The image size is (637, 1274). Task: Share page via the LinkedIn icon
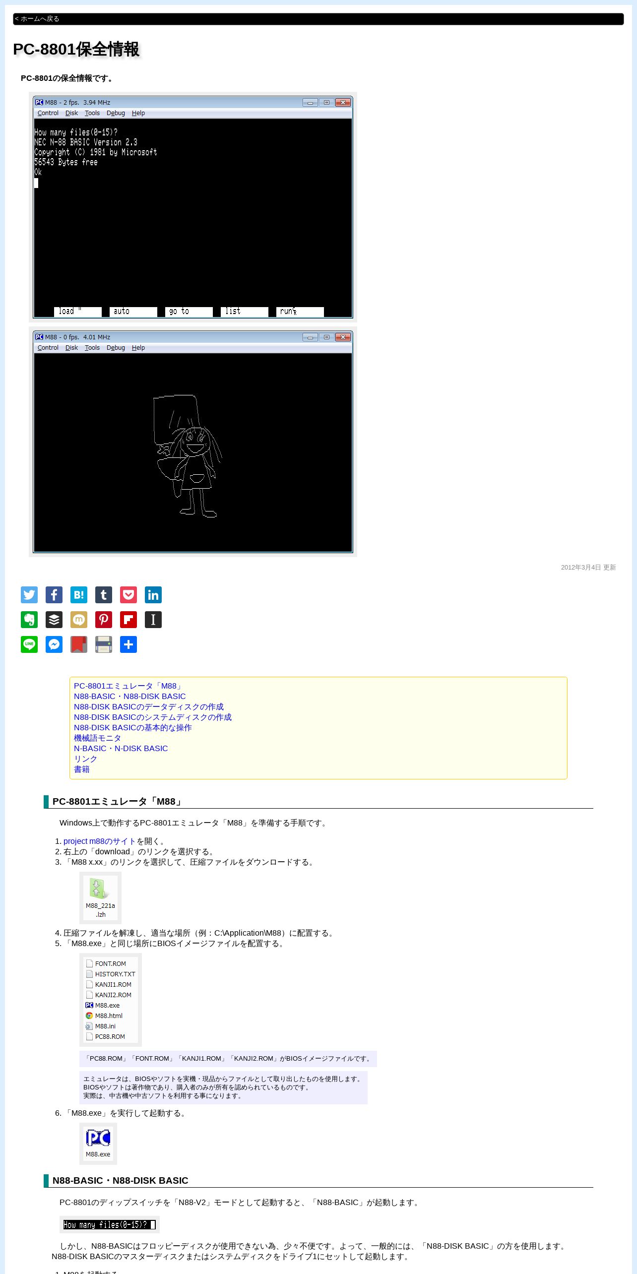click(x=153, y=595)
